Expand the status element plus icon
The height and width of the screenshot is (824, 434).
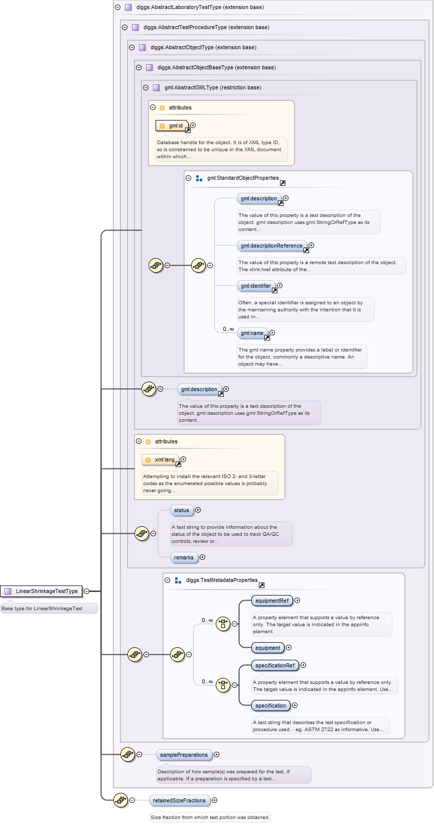click(x=198, y=510)
